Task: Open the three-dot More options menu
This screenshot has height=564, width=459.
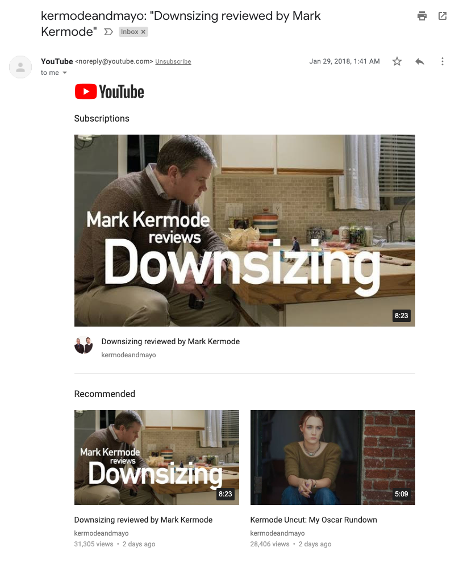Action: pyautogui.click(x=443, y=61)
